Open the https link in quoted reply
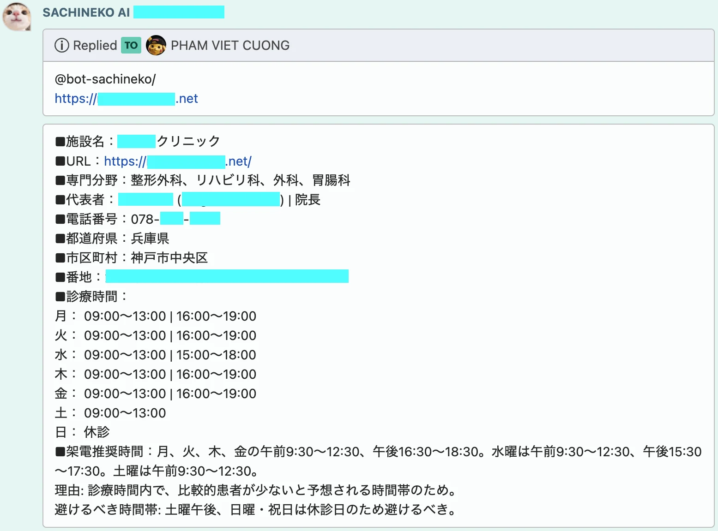 (x=126, y=99)
